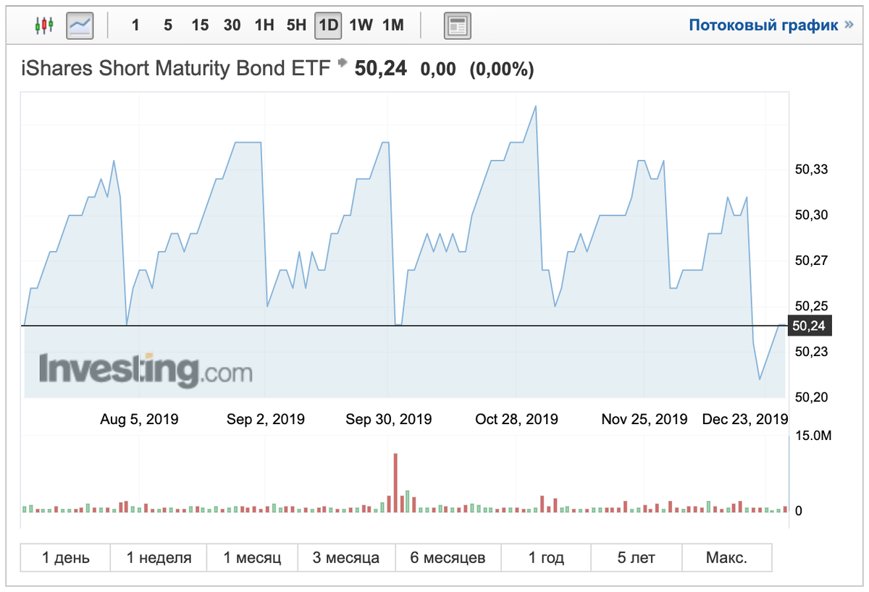Screen dimensions: 869x592
Task: Show the 1 год range
Action: (x=545, y=558)
